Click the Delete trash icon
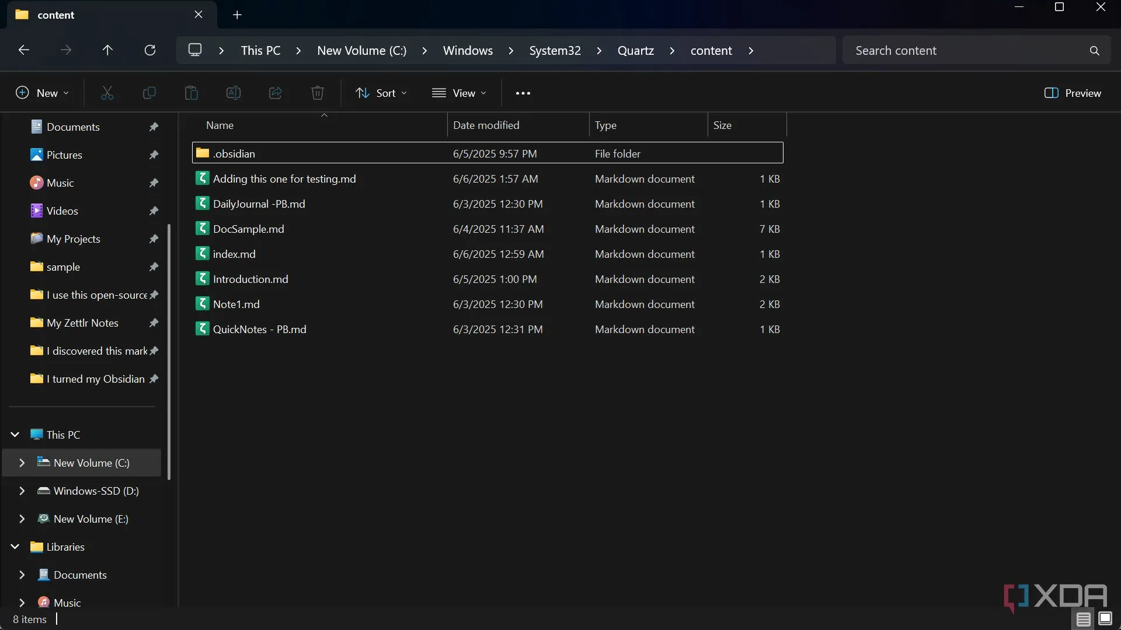Image resolution: width=1121 pixels, height=630 pixels. [317, 93]
